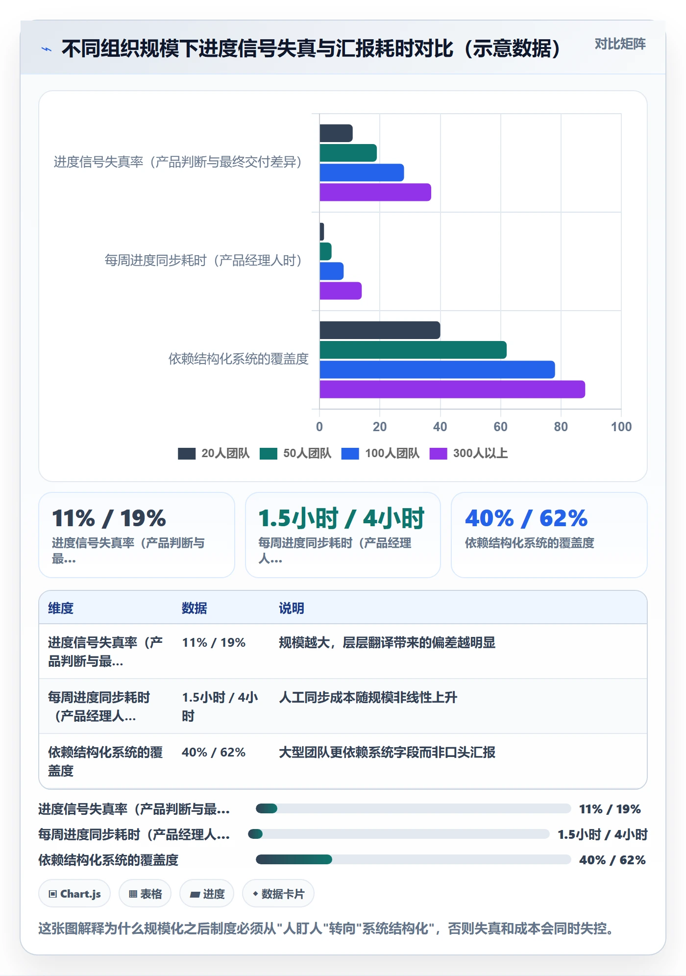Image resolution: width=686 pixels, height=976 pixels.
Task: Click purple 300人以上 bar in 失真率 group
Action: pos(375,193)
